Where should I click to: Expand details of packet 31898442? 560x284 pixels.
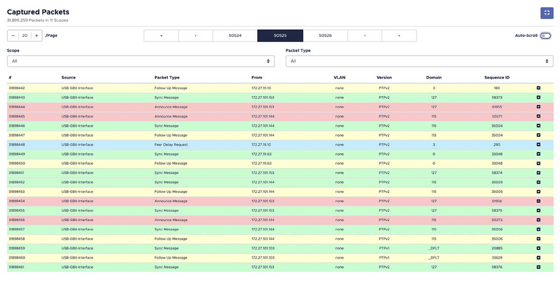point(538,88)
